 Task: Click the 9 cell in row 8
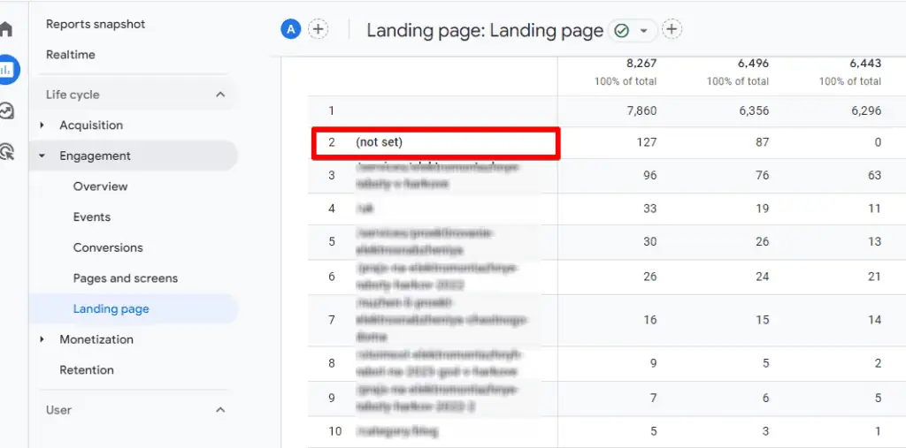pos(654,363)
